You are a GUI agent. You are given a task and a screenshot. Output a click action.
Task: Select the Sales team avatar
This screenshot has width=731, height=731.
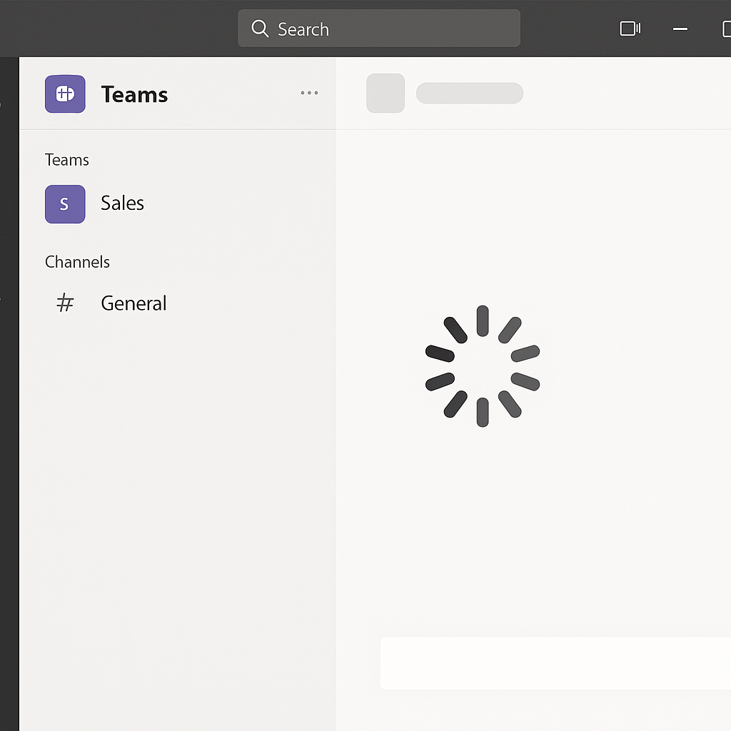tap(65, 204)
